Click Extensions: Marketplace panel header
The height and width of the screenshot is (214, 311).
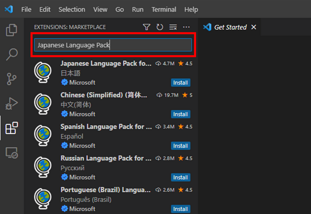[70, 27]
